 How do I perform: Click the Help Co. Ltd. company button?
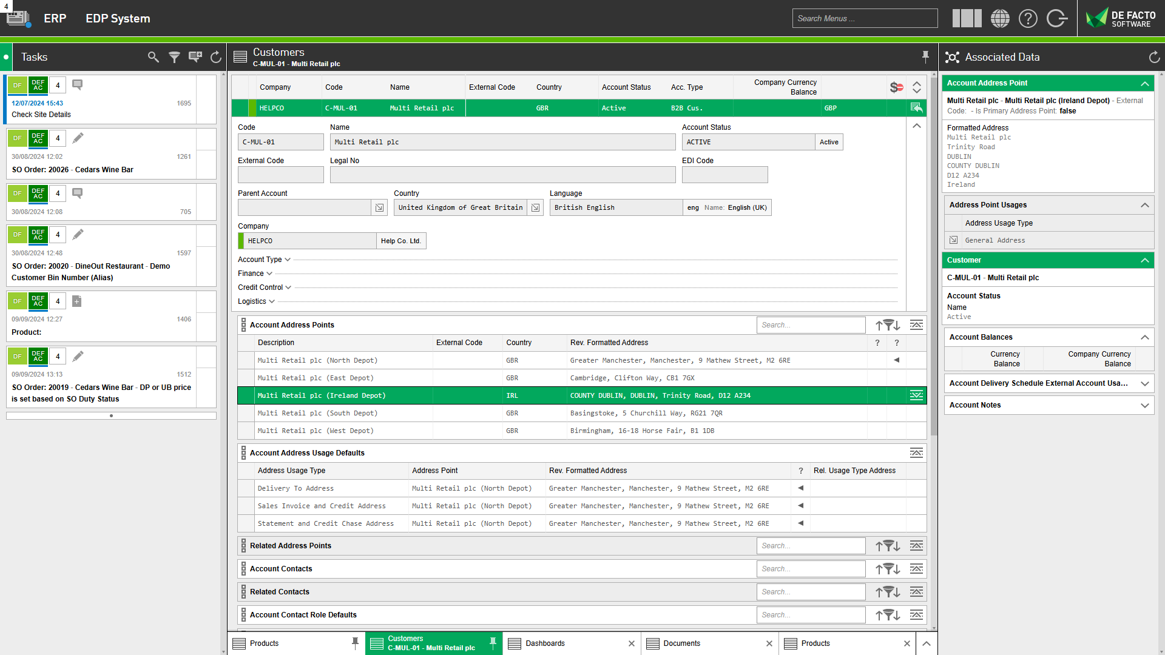(400, 240)
